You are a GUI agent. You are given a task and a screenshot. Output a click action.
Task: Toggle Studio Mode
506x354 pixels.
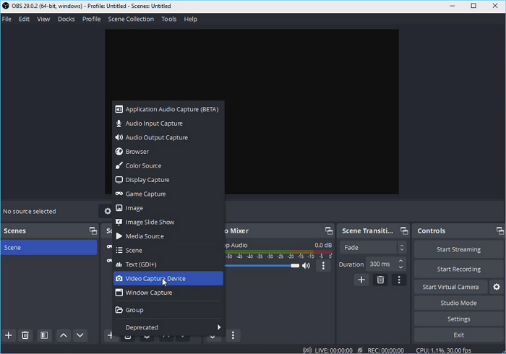point(458,303)
